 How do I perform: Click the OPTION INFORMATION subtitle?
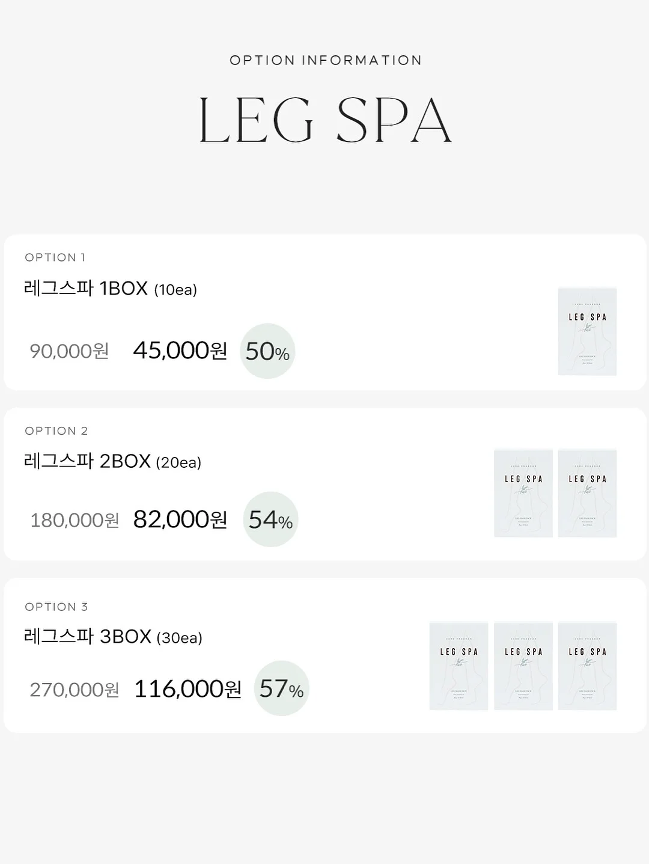click(326, 60)
